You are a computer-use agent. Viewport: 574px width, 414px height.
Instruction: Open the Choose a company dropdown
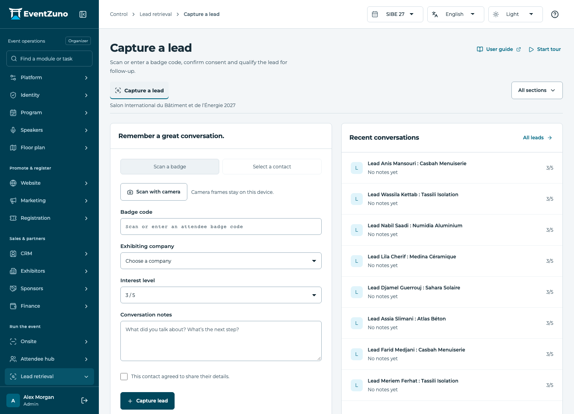[x=221, y=261]
